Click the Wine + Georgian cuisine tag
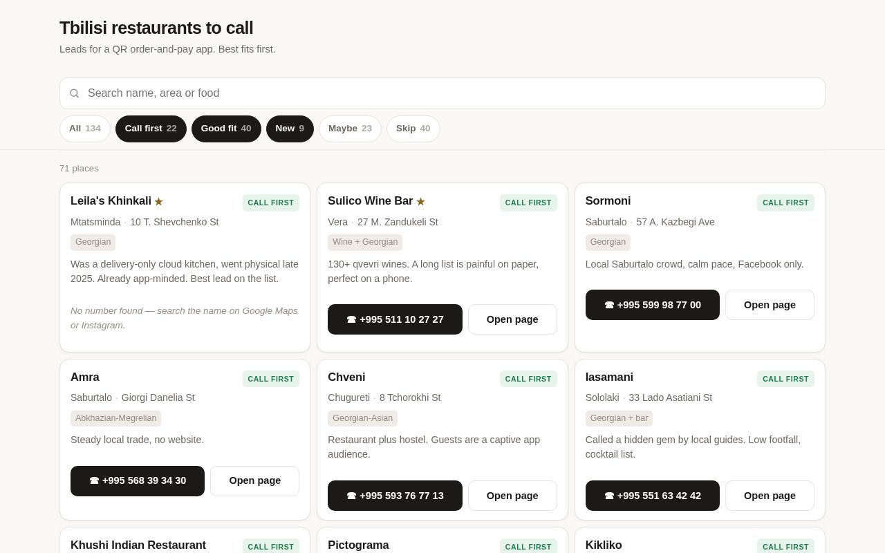 coord(365,242)
